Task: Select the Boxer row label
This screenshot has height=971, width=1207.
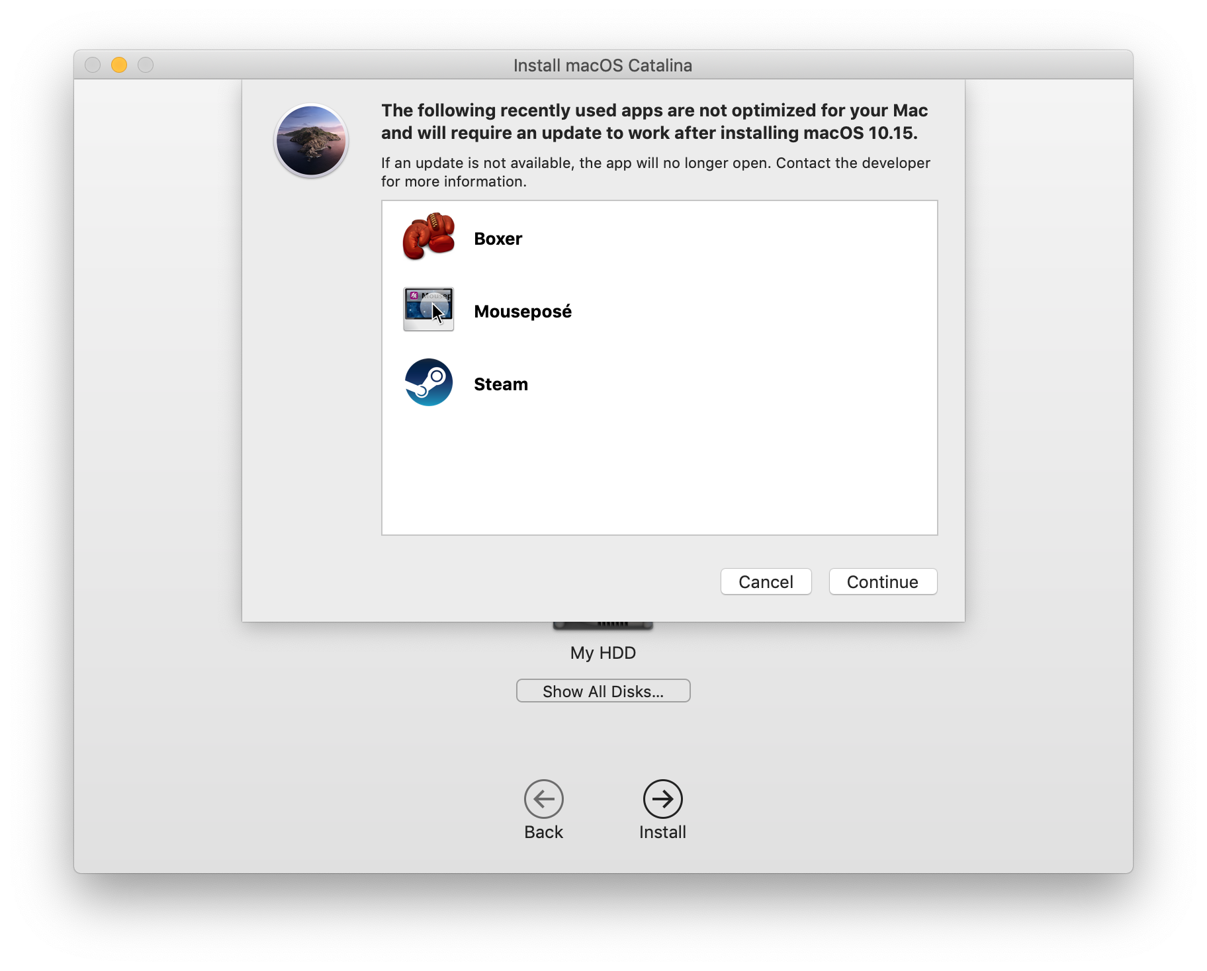Action: tap(498, 239)
